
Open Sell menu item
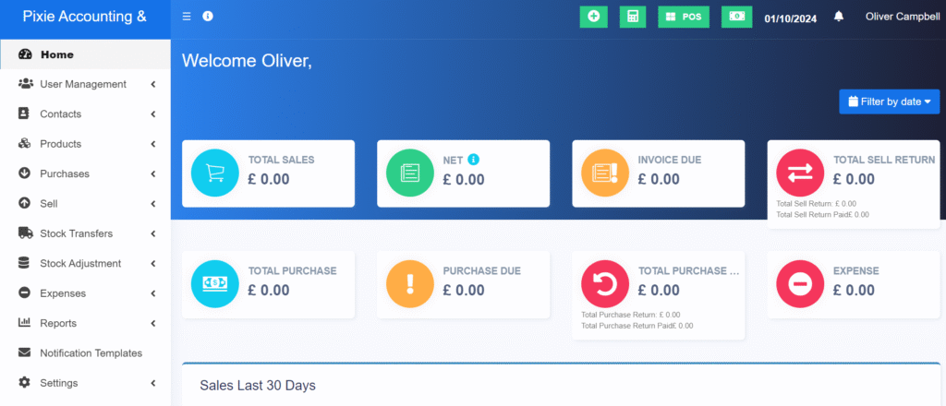click(85, 204)
